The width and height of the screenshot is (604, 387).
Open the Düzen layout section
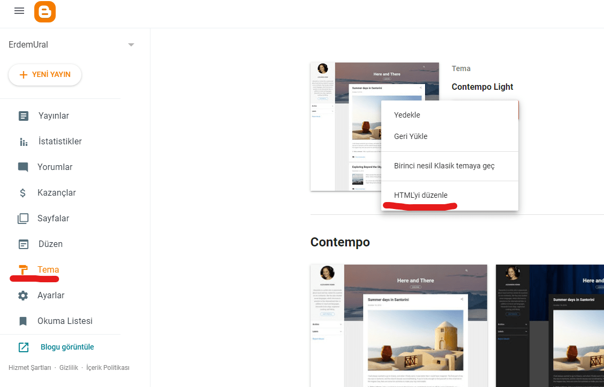click(x=50, y=244)
